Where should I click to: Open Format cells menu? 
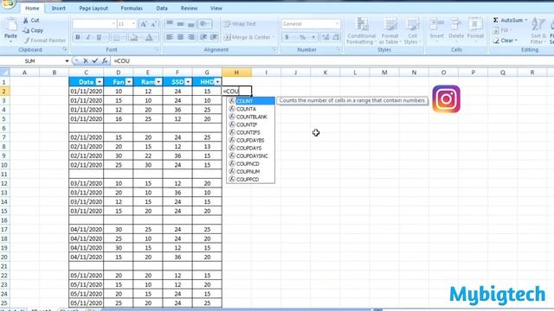click(475, 29)
